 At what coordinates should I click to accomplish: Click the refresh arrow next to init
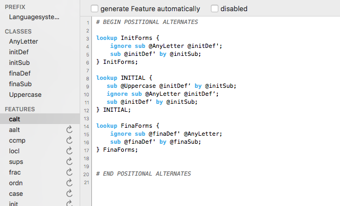tap(69, 203)
